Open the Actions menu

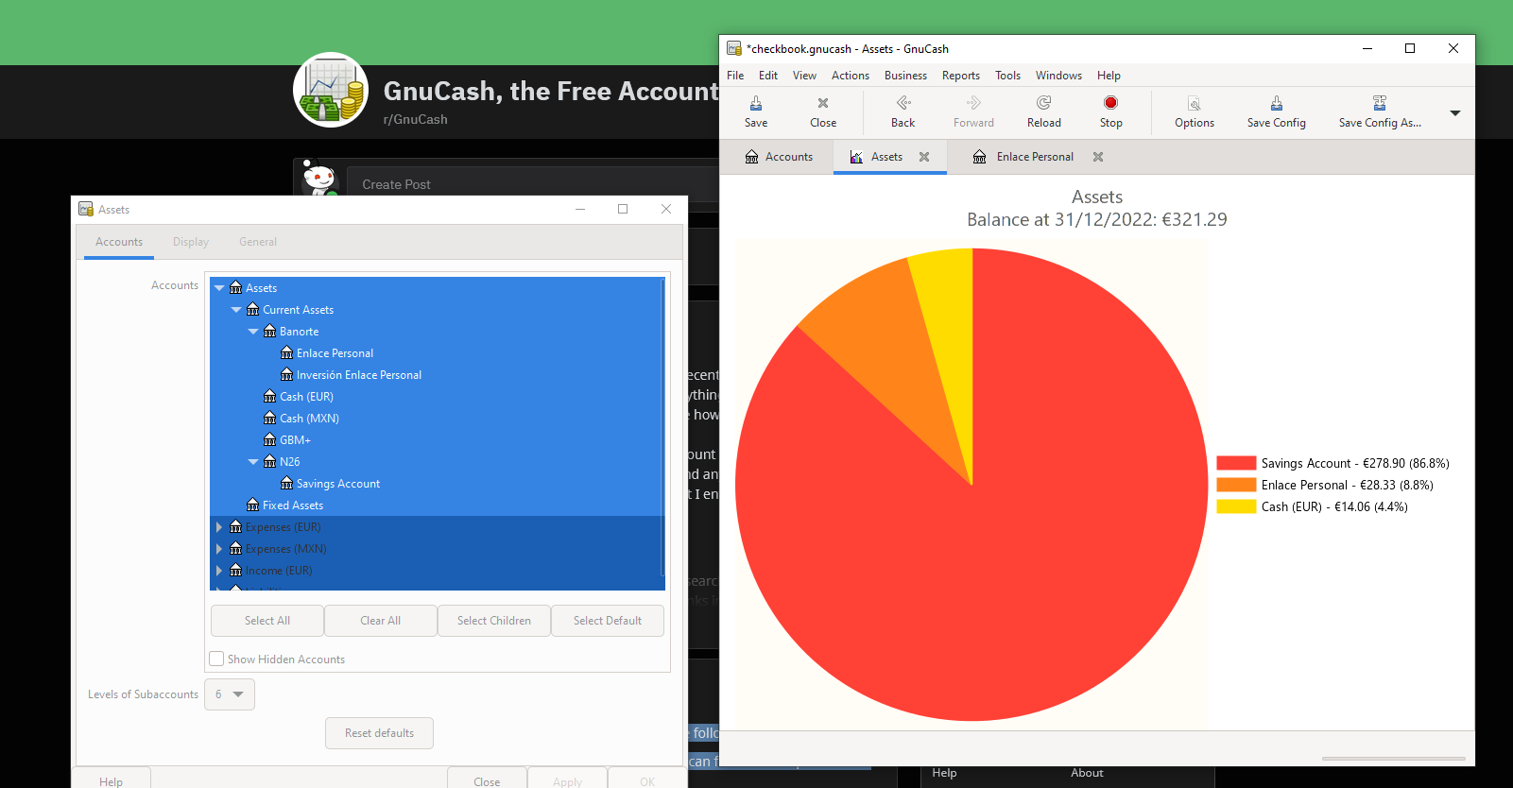tap(851, 76)
